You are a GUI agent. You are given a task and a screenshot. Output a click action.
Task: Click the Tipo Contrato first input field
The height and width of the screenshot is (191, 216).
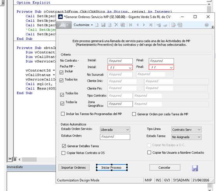[x=120, y=95]
